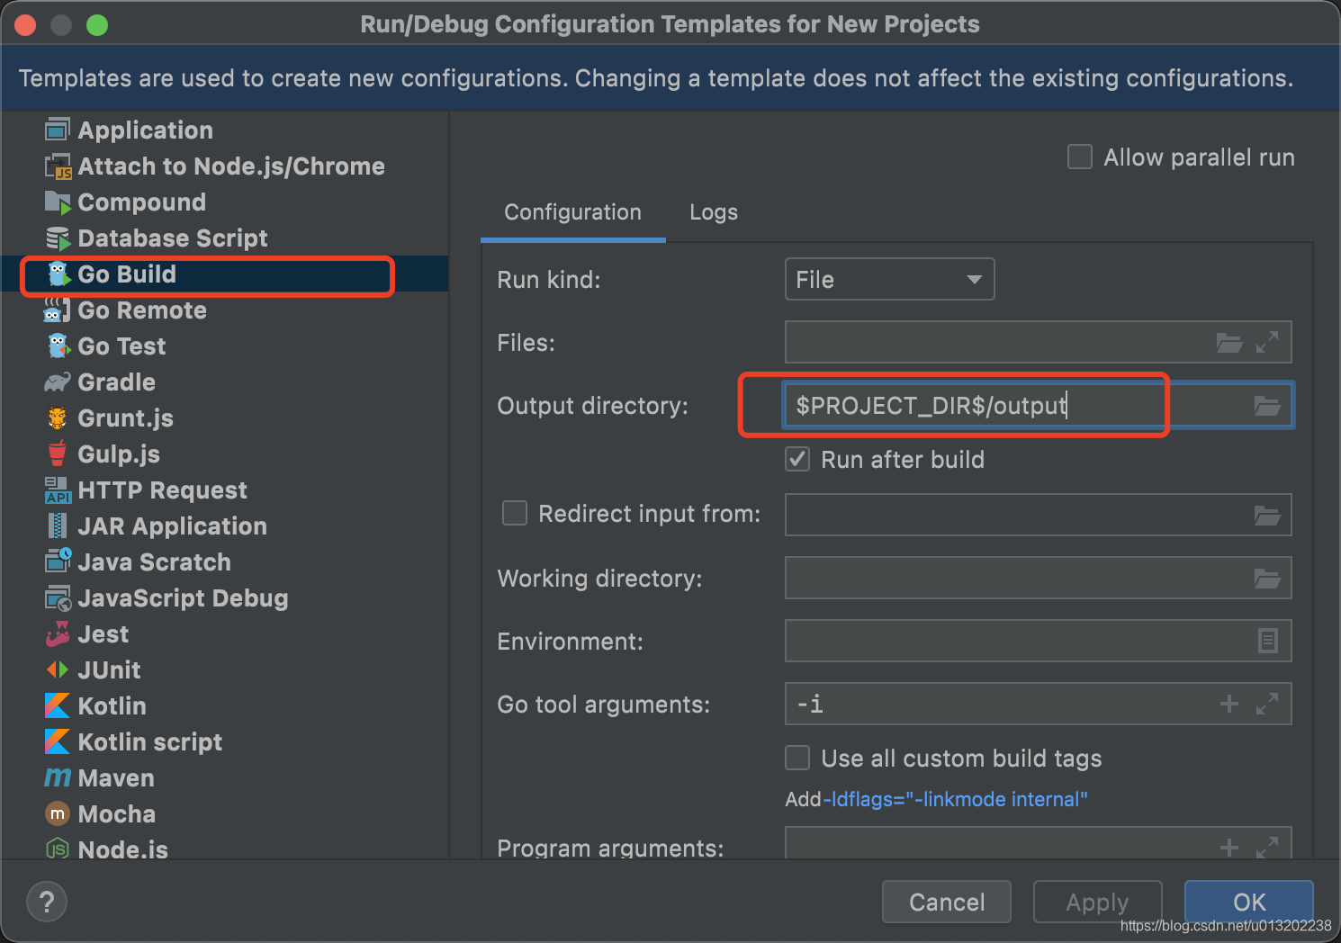
Task: Browse folder for Working directory
Action: tap(1267, 579)
